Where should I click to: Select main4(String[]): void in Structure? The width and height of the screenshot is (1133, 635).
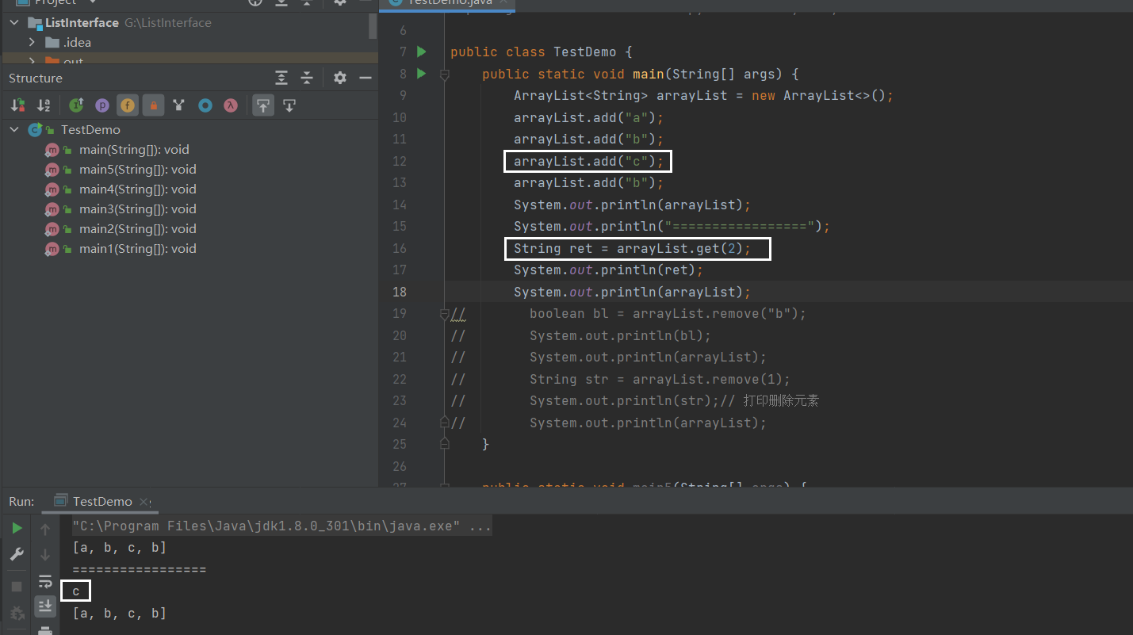coord(137,189)
